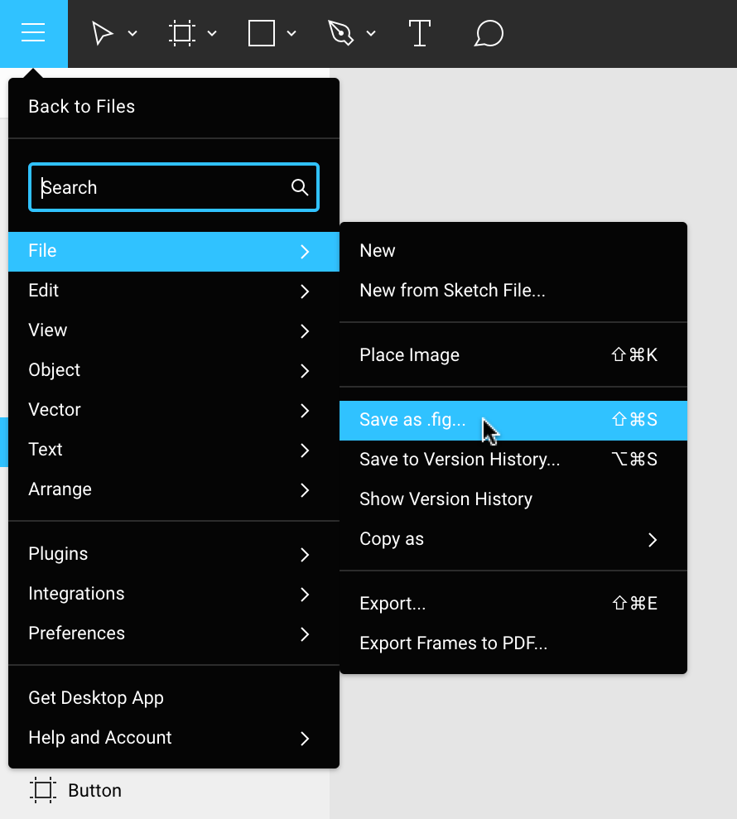The image size is (737, 819).
Task: Expand the Edit submenu
Action: coord(174,291)
